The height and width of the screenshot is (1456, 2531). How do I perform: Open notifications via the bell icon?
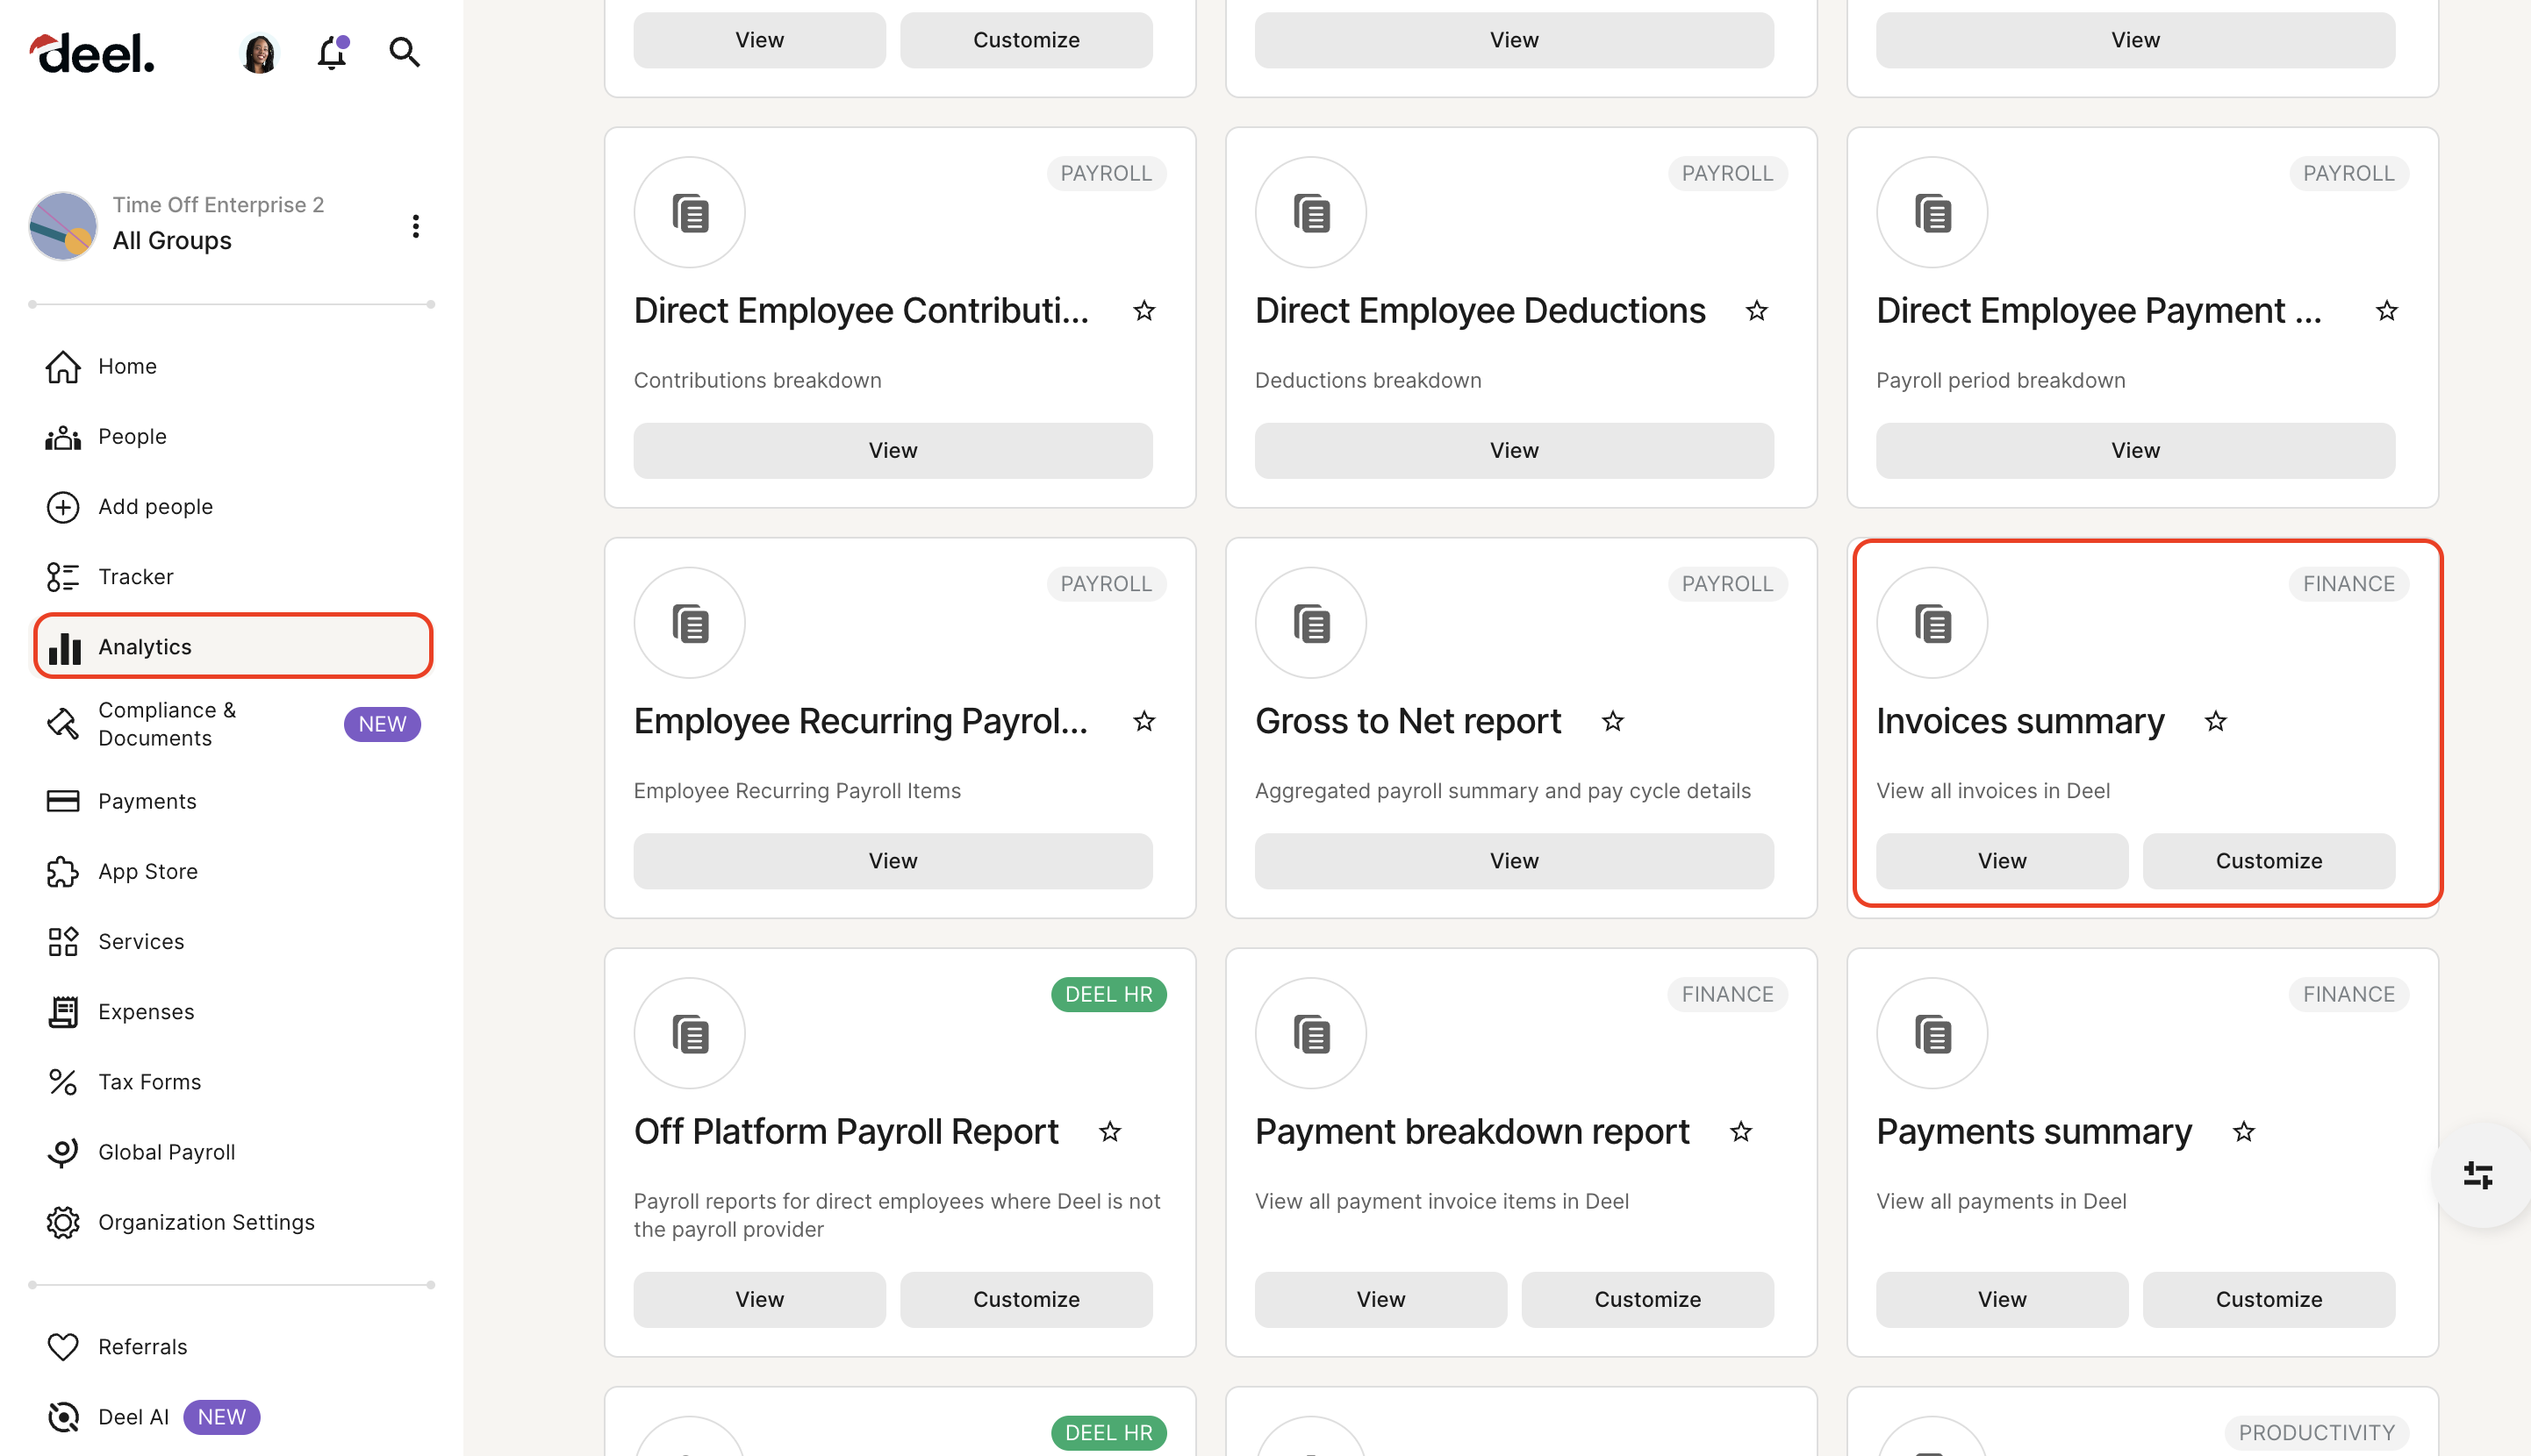[331, 53]
